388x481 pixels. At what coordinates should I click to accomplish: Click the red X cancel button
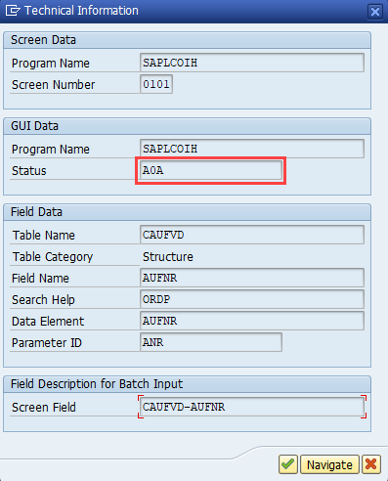tap(371, 464)
